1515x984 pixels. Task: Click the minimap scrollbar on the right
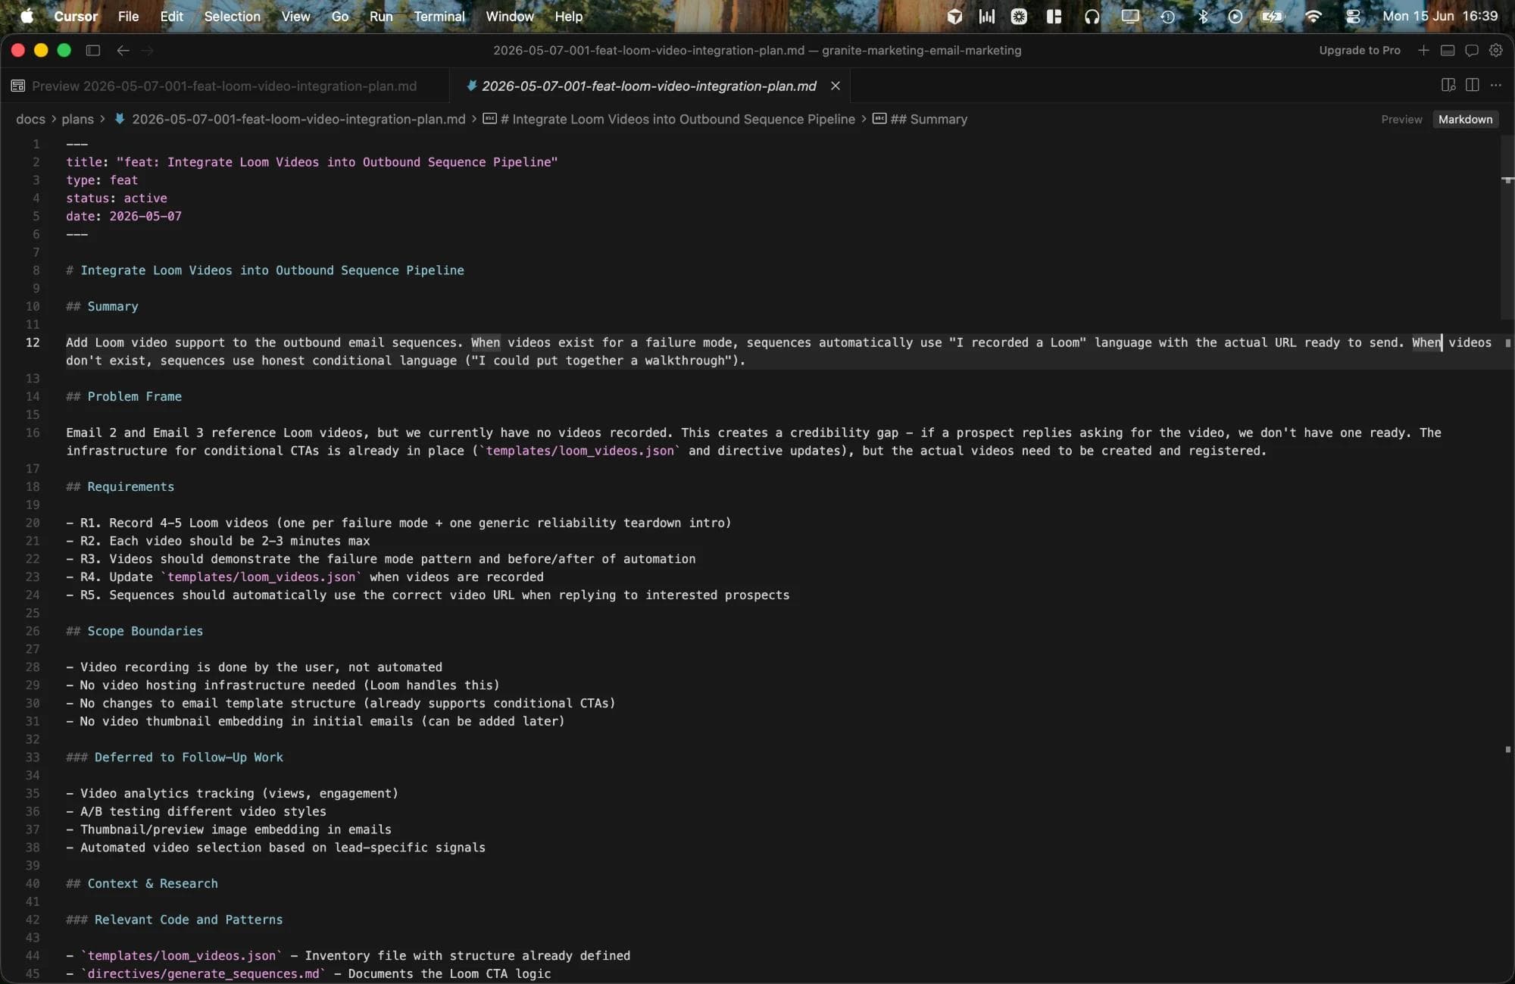coord(1507,227)
